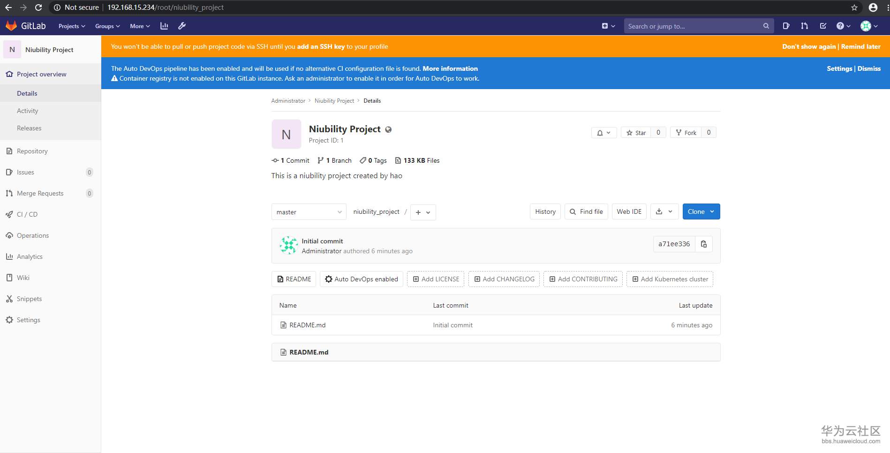Click the 'add an SSH key' link
Screen dimensions: 890x453
point(321,46)
